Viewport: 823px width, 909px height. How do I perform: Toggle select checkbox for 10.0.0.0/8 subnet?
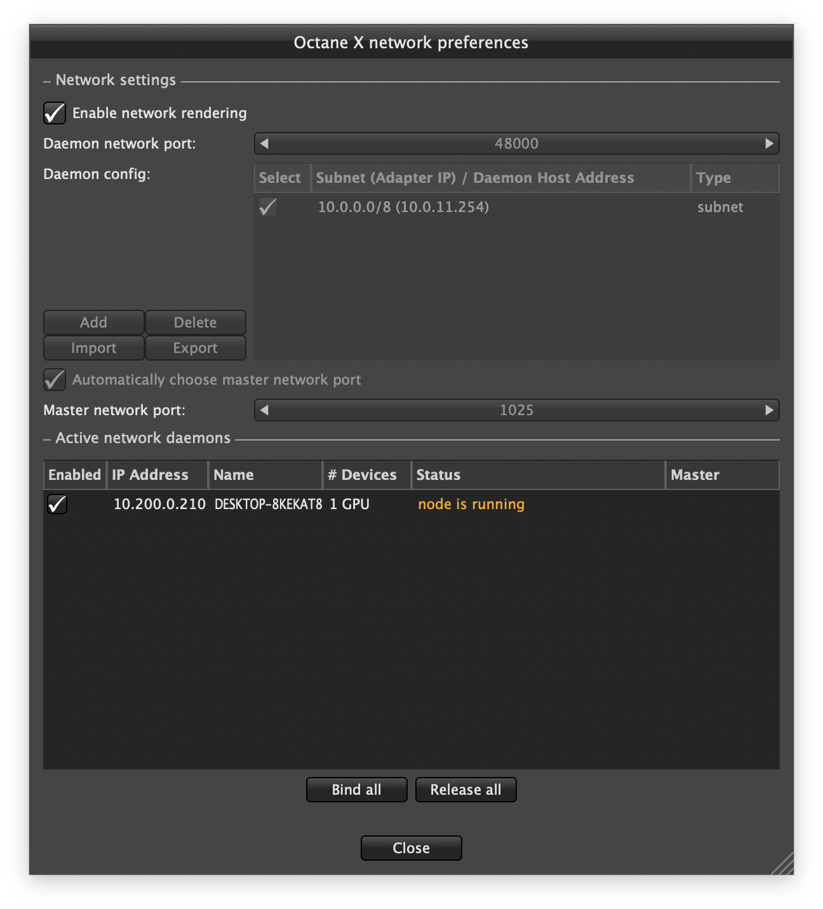point(268,207)
